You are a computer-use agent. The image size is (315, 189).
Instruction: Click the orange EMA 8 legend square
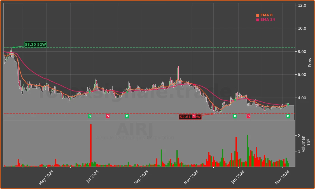pos(257,15)
